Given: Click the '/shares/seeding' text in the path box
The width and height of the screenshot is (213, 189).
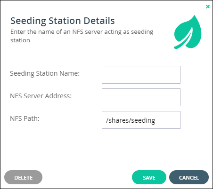Looking at the screenshot, I should coord(131,120).
